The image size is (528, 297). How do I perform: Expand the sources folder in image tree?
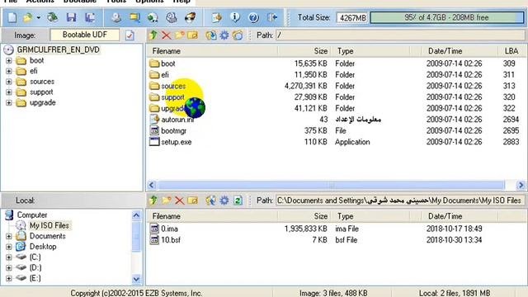click(x=9, y=82)
